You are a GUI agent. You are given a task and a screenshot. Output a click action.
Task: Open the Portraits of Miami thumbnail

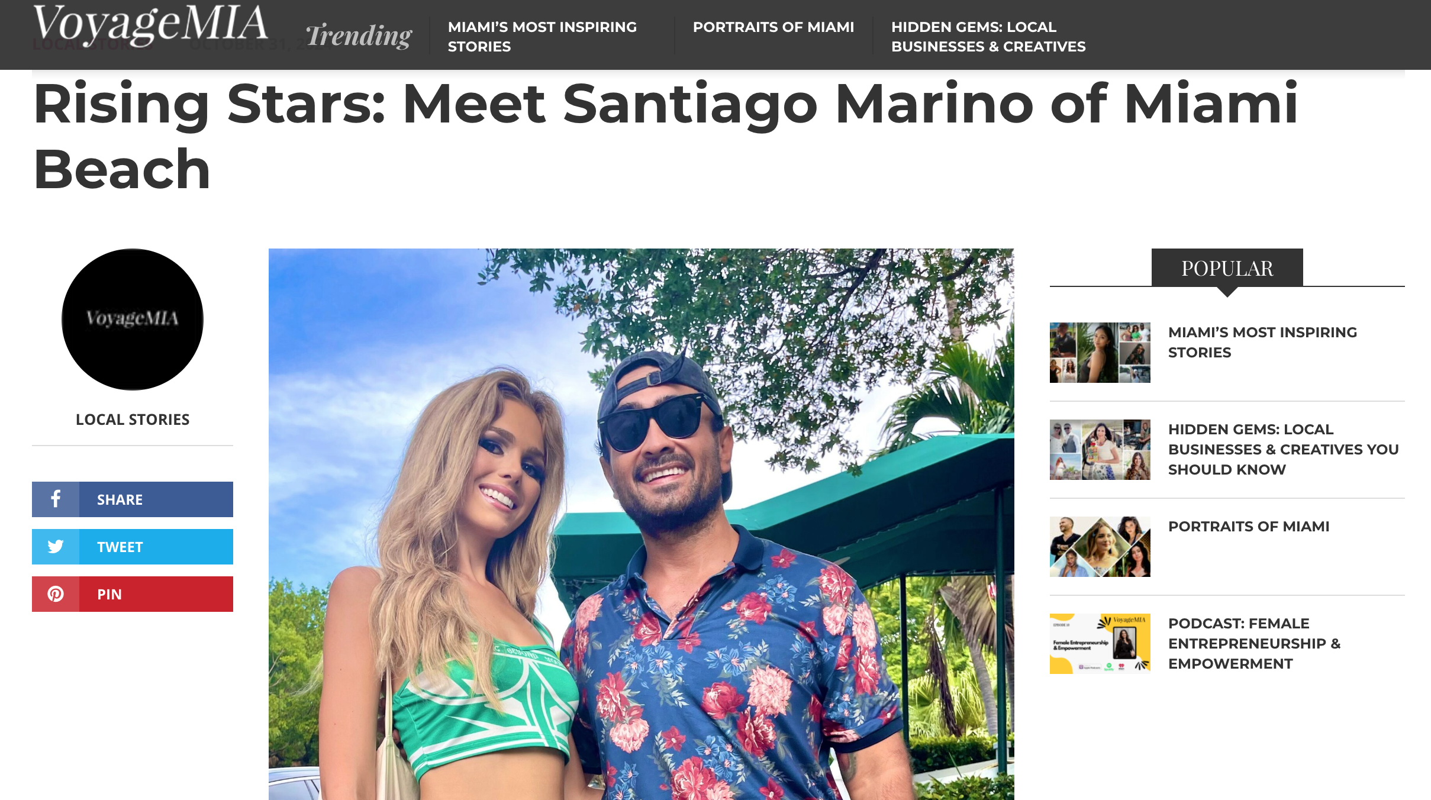click(1100, 546)
